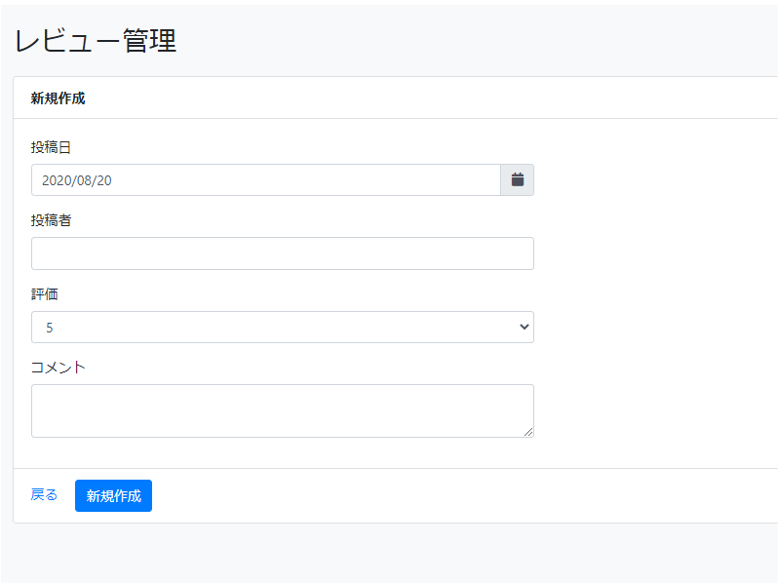Click the comment textarea resize grip
This screenshot has height=583, width=778.
(528, 432)
